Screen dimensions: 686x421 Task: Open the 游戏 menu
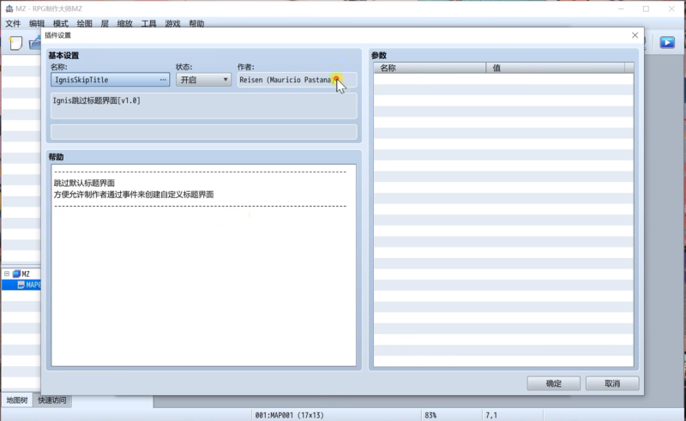(x=172, y=24)
